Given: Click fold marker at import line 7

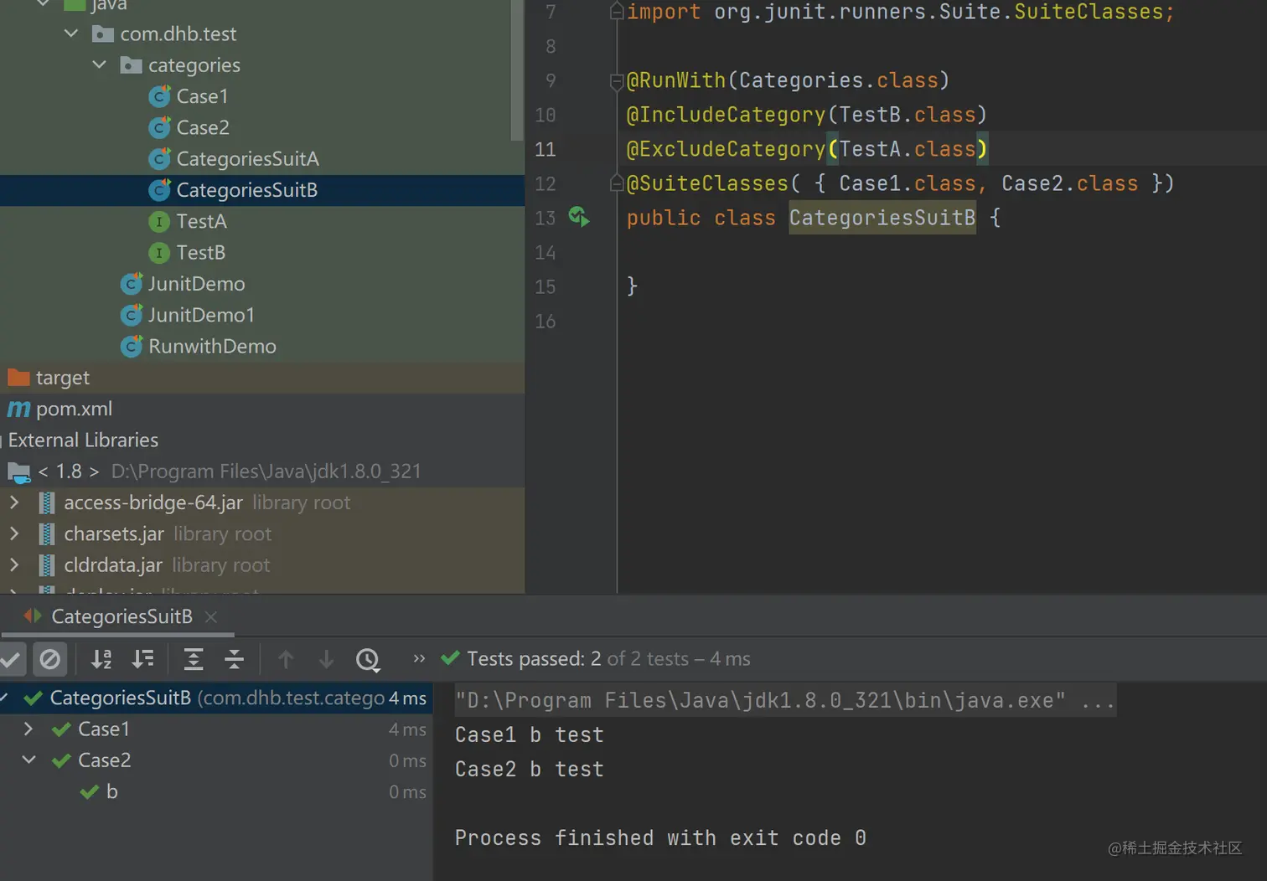Looking at the screenshot, I should (617, 12).
